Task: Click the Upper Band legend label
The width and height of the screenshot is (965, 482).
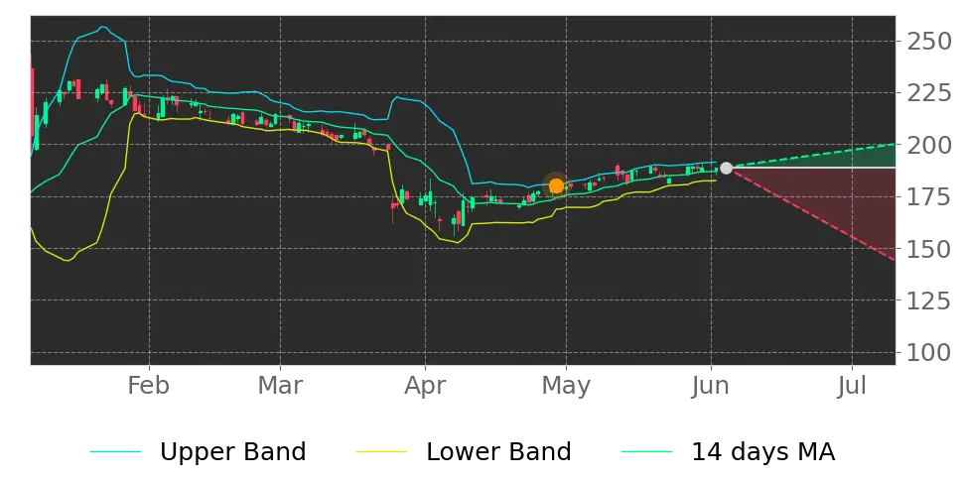Action: click(x=232, y=452)
